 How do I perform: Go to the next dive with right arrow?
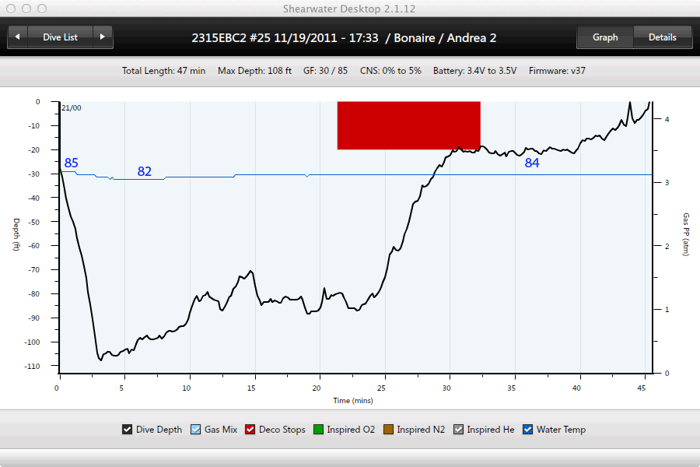(x=103, y=37)
